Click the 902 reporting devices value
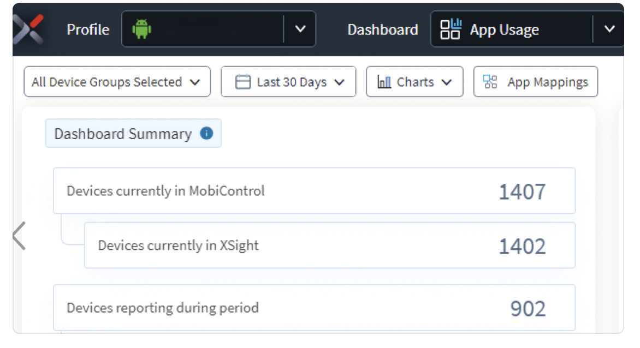The width and height of the screenshot is (640, 348). (528, 309)
